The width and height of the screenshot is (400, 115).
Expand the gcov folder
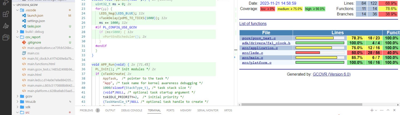[x=17, y=96]
